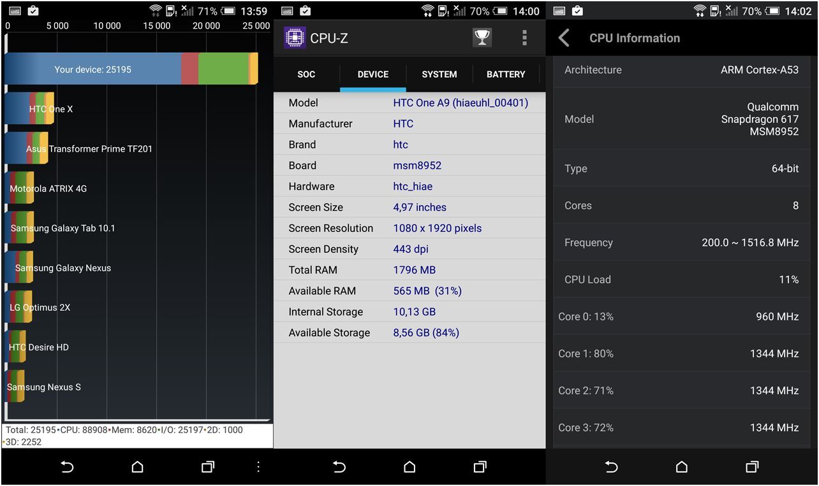Screen dimensions: 819x486
Task: Tap the briefcase notification icon above CPU-Z
Action: 305,11
